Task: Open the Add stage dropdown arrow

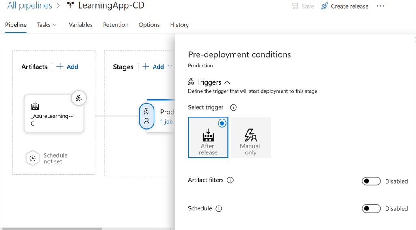Action: (x=170, y=67)
